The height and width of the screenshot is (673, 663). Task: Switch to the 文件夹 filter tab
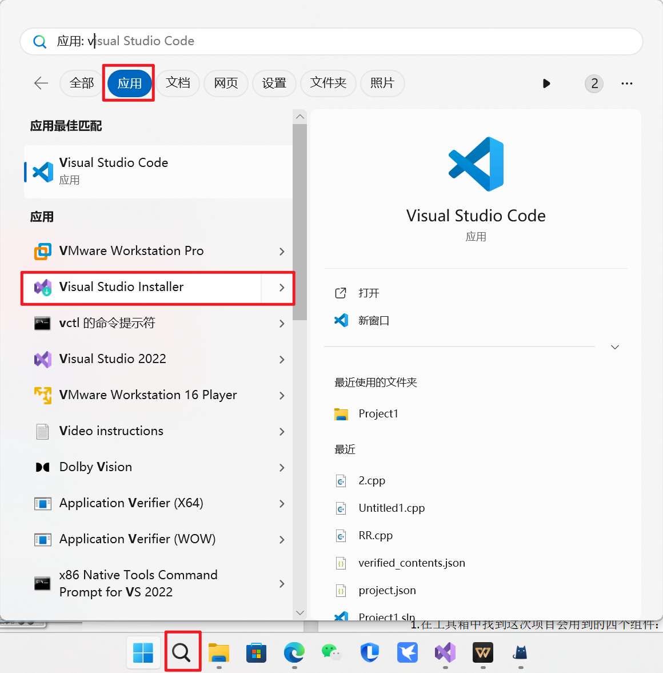(x=328, y=83)
